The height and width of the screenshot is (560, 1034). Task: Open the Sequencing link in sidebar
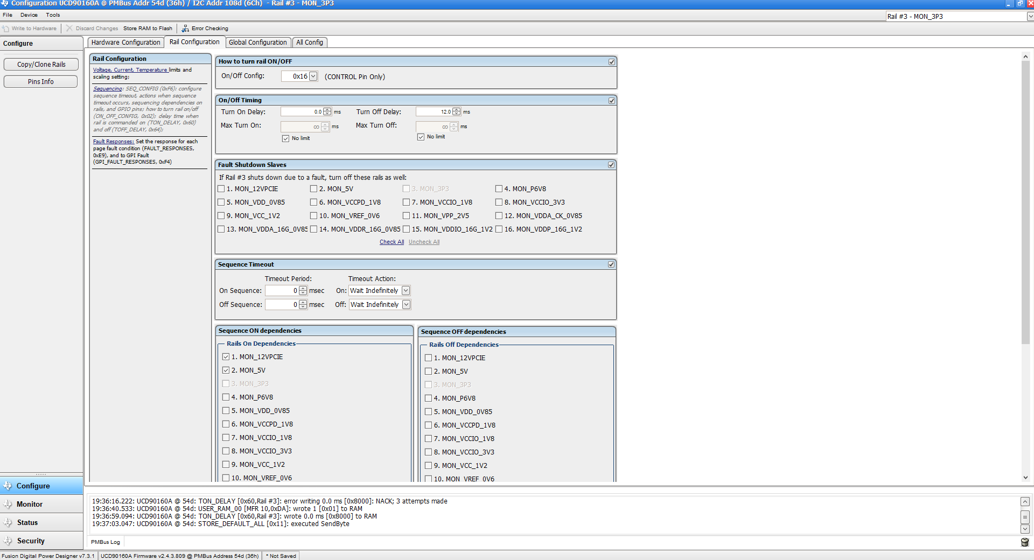pyautogui.click(x=108, y=89)
